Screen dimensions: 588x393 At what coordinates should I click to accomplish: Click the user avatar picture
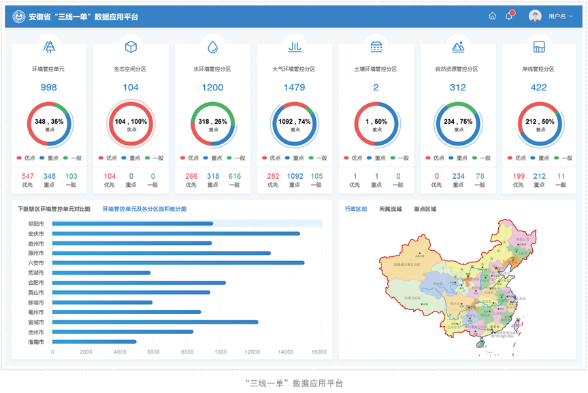coord(535,16)
